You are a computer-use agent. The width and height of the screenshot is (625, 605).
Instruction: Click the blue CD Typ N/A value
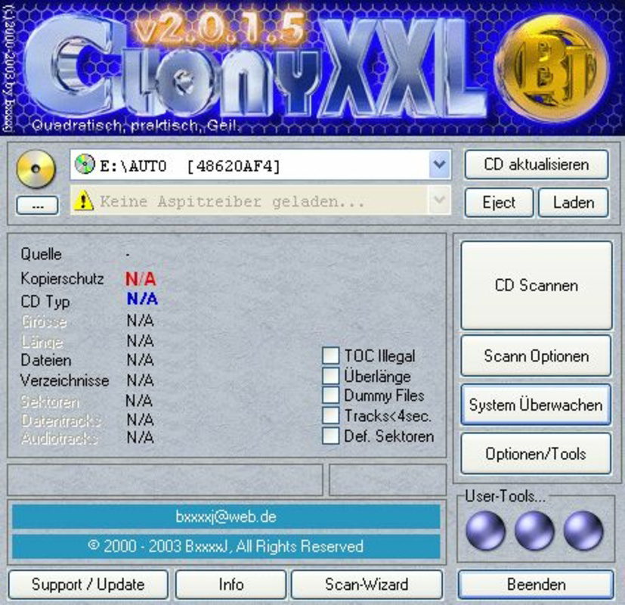coord(142,298)
